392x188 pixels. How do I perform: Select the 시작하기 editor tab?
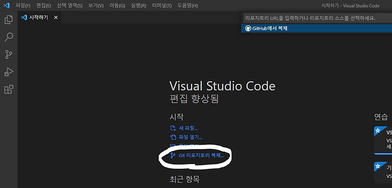click(x=39, y=17)
